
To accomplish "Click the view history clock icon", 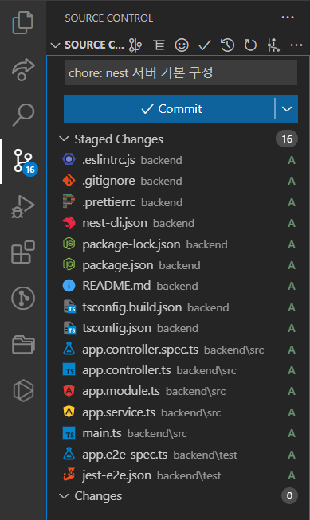I will tap(227, 45).
